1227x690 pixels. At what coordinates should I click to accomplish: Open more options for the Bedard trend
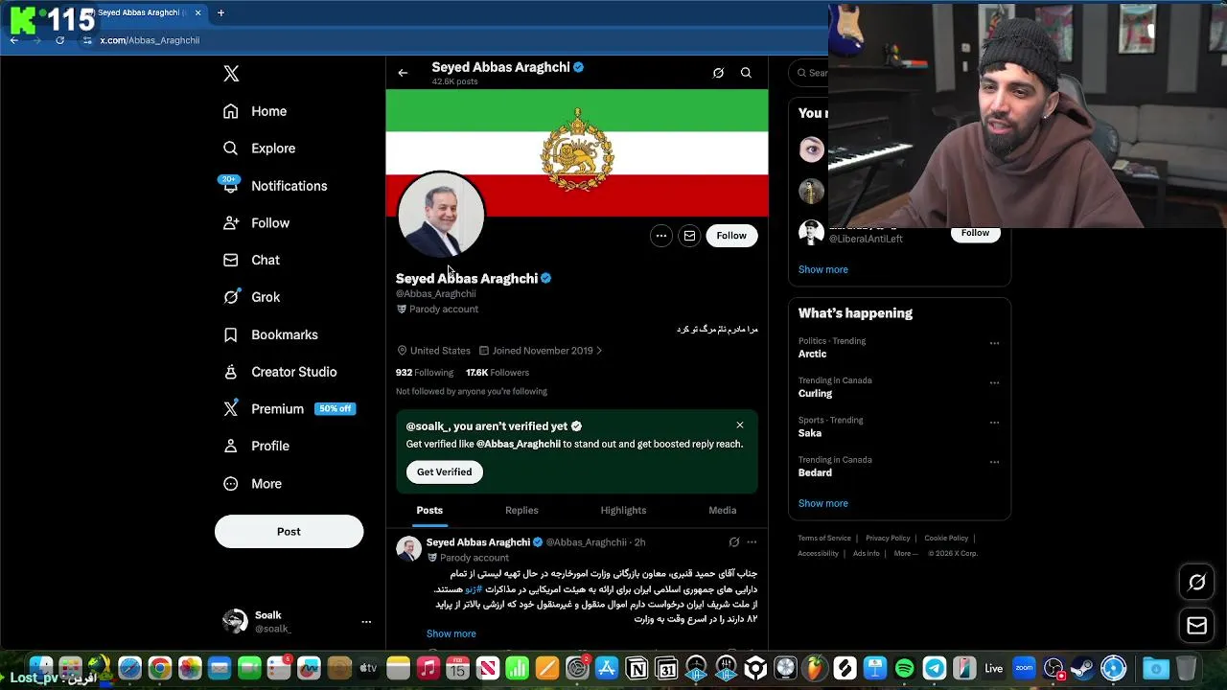[x=994, y=462]
